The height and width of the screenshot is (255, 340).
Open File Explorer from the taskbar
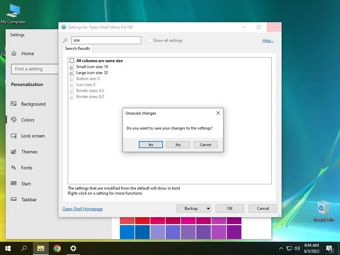tap(41, 248)
